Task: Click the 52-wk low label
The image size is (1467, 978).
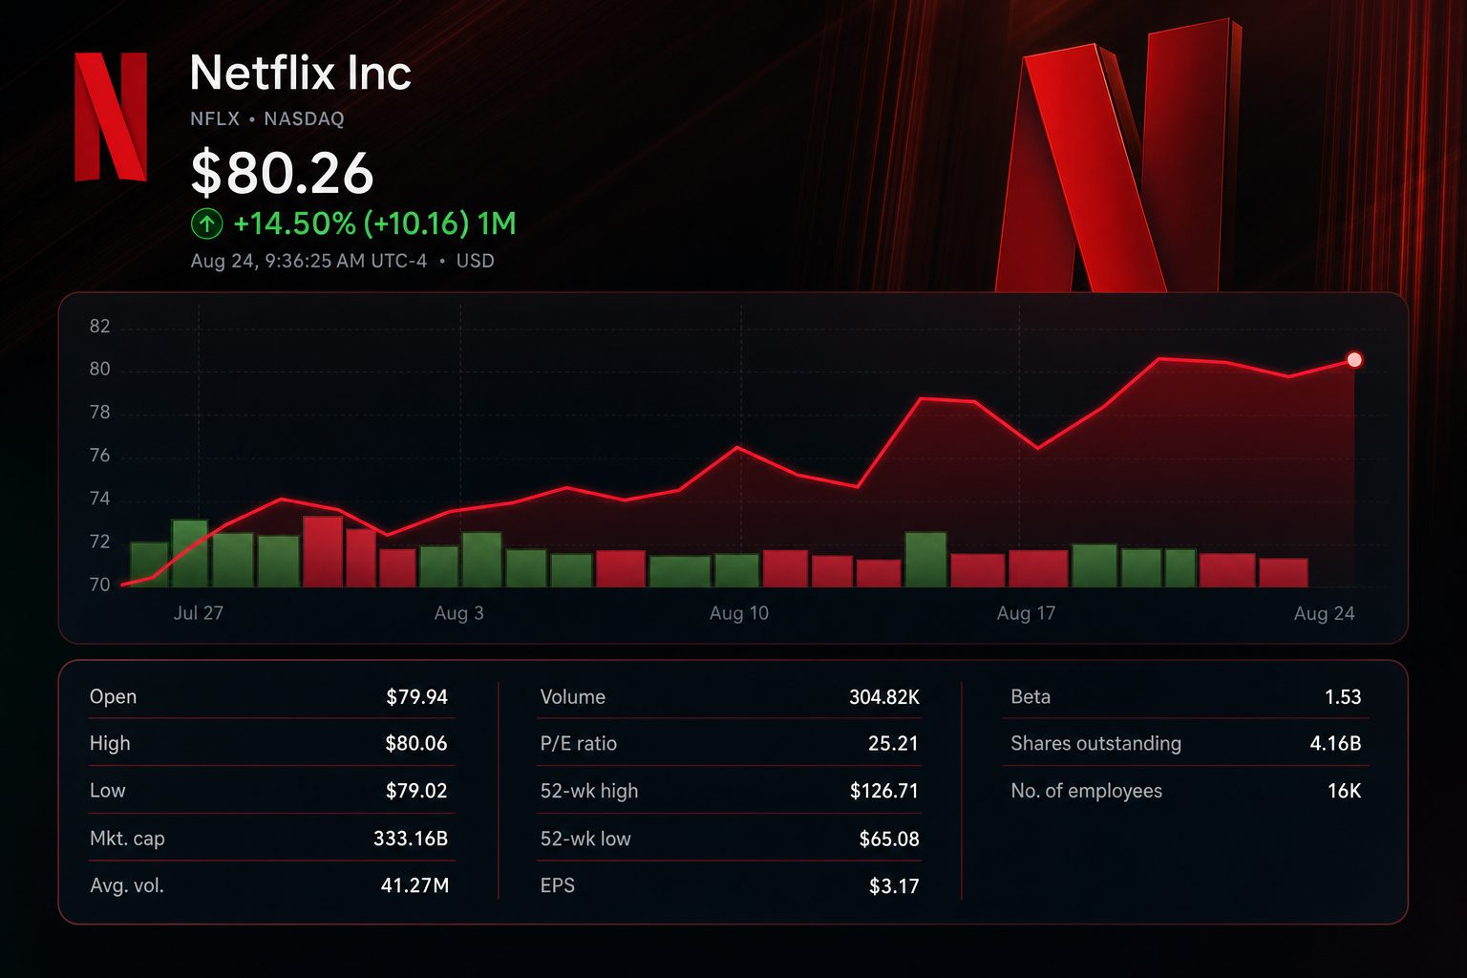Action: 585,839
